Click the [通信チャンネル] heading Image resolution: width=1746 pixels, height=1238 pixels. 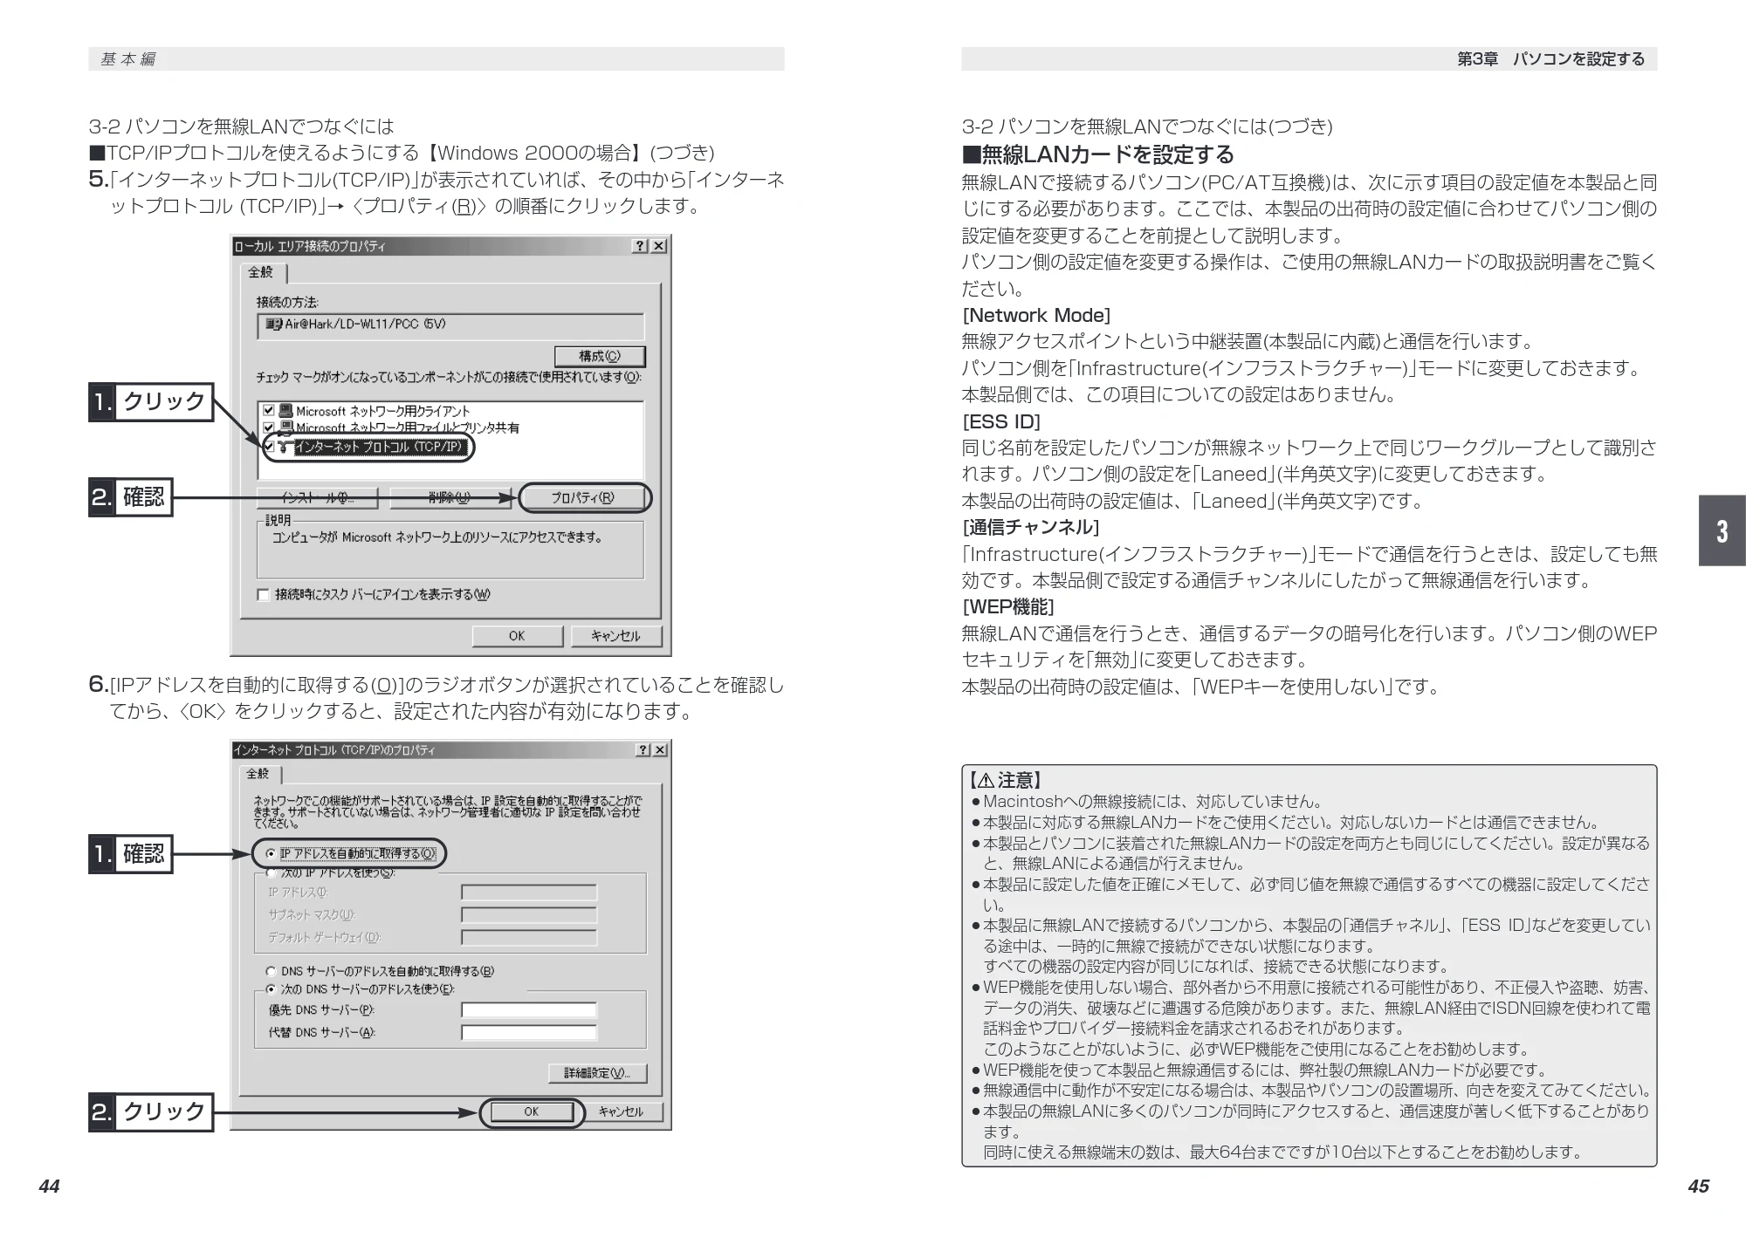click(1030, 527)
